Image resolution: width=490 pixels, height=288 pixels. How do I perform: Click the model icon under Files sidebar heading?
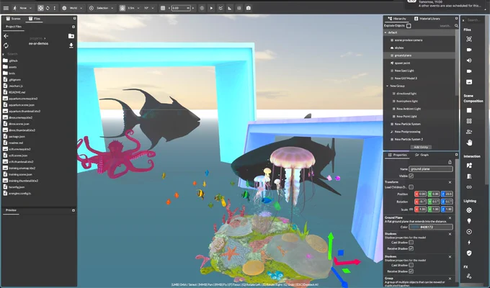pyautogui.click(x=469, y=39)
